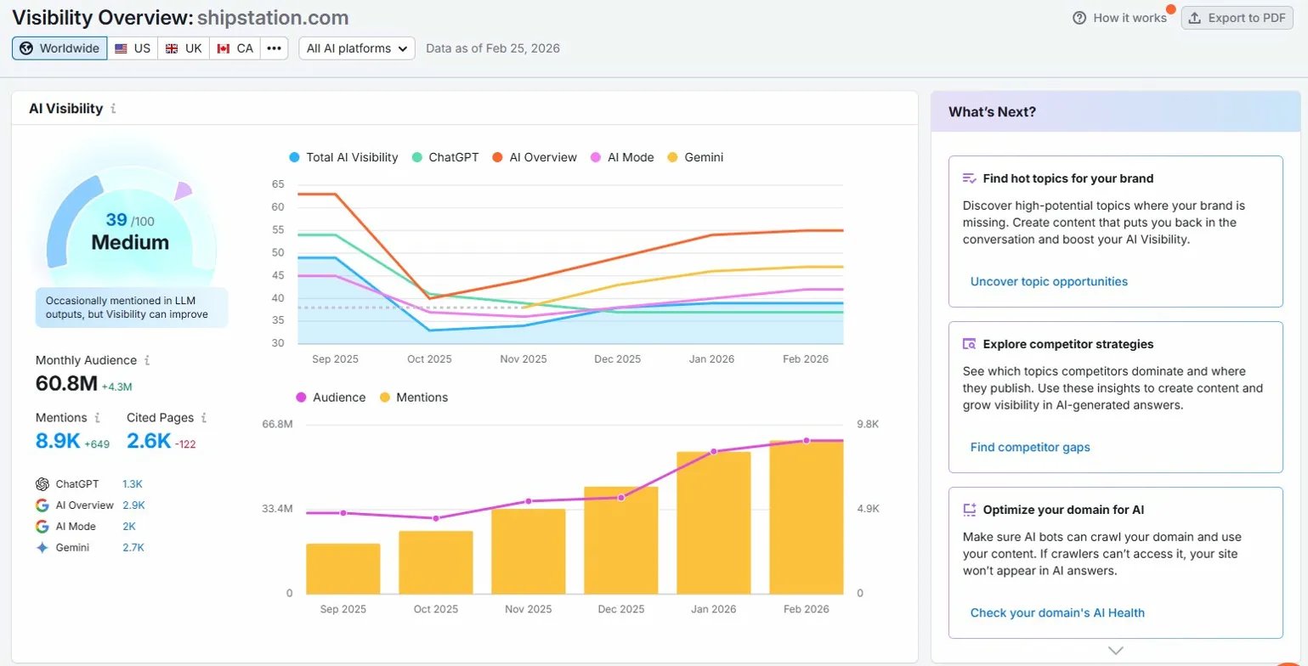Screen dimensions: 1308x666
Task: Click the 8.9K mentions total
Action: [58, 441]
